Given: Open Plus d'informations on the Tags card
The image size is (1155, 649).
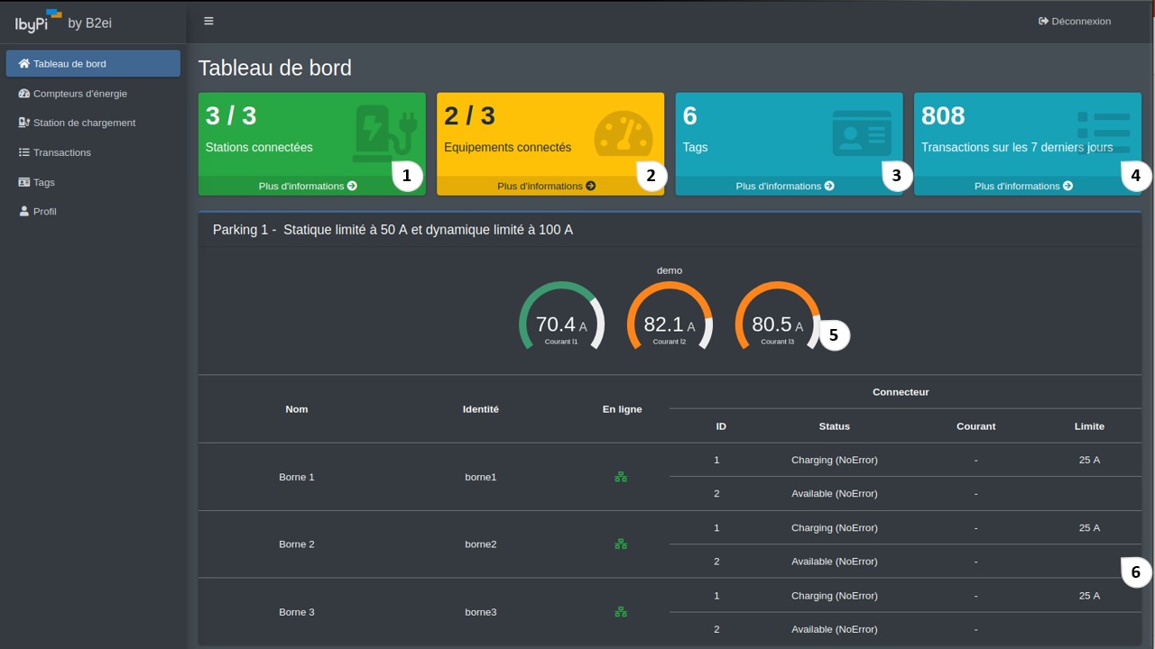Looking at the screenshot, I should point(785,186).
